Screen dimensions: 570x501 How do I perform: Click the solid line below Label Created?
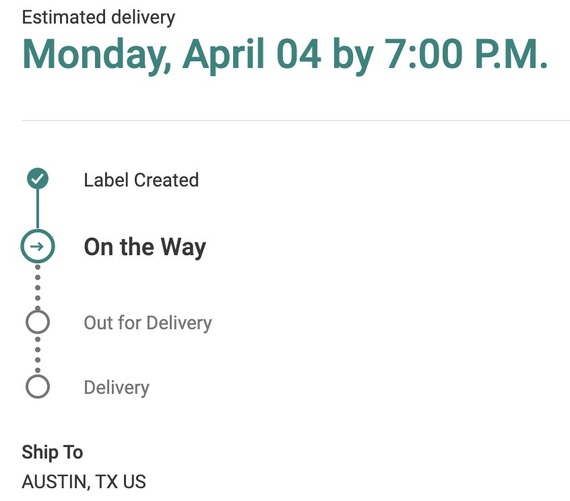(38, 209)
